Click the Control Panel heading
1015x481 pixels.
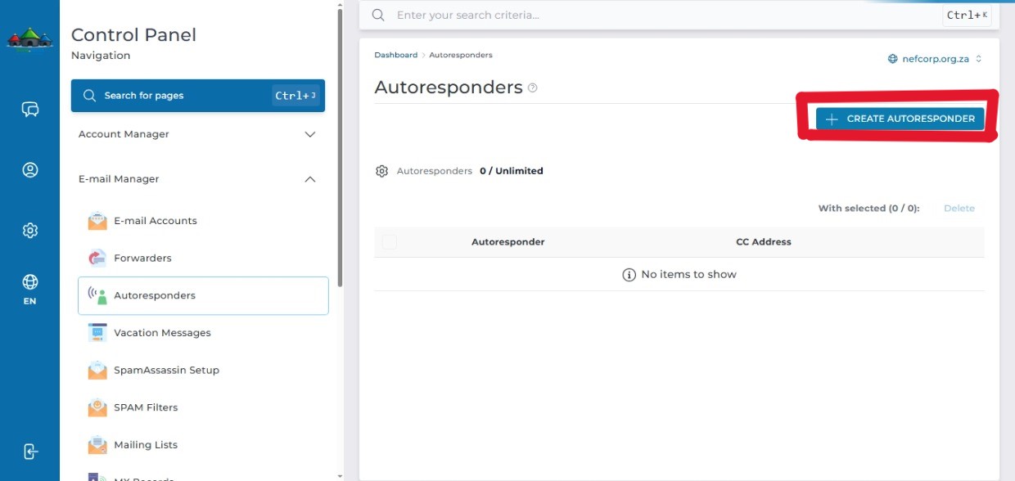point(133,35)
